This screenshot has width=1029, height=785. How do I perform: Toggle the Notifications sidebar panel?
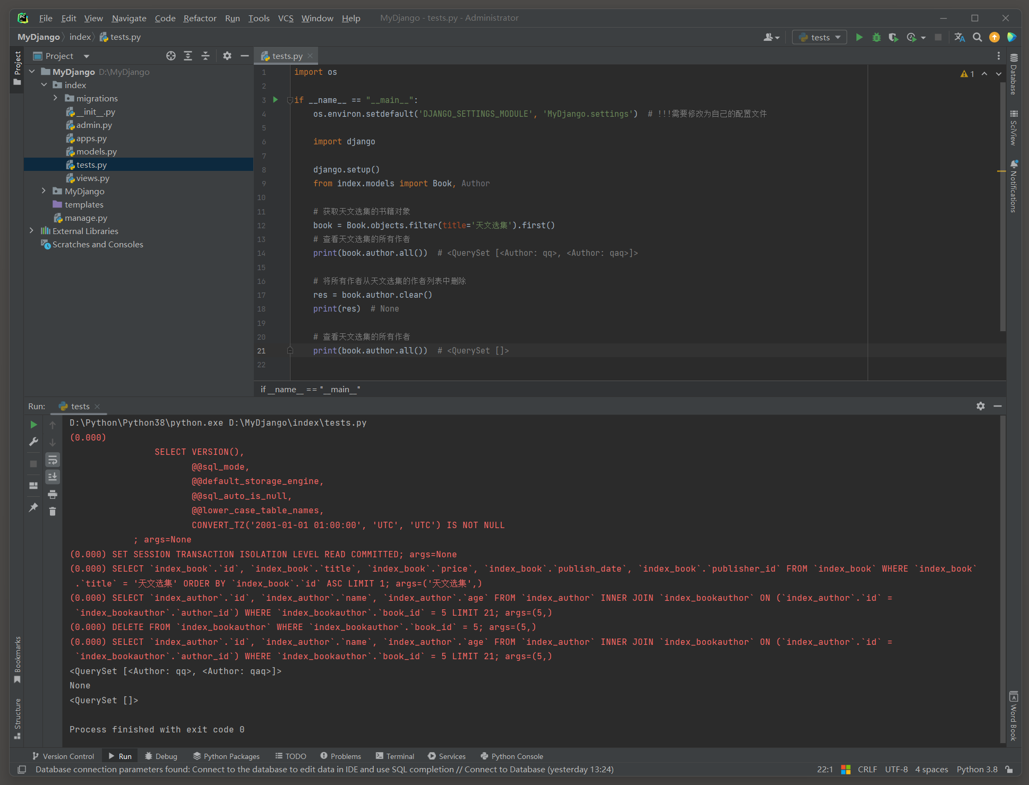coord(1014,186)
